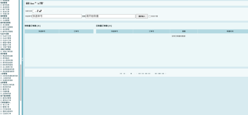Click the icon beside 账户充值

tap(1, 9)
